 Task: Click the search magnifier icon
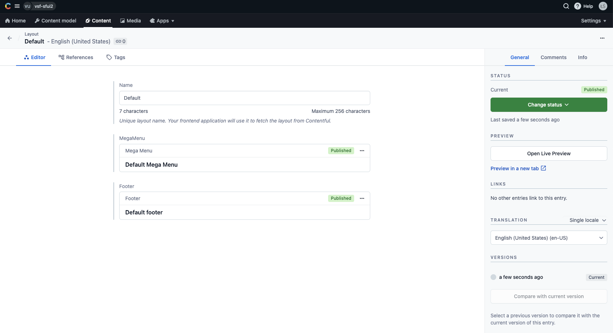click(566, 6)
